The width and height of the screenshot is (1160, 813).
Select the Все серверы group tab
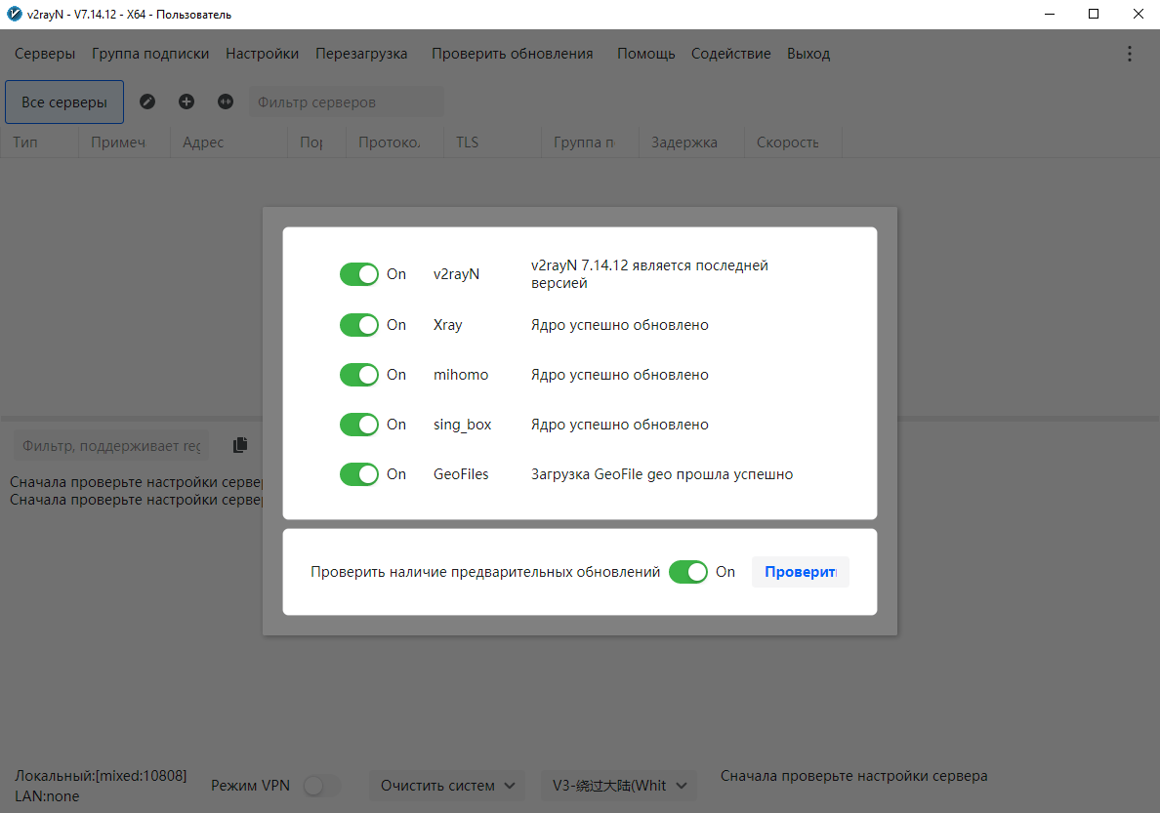coord(64,102)
